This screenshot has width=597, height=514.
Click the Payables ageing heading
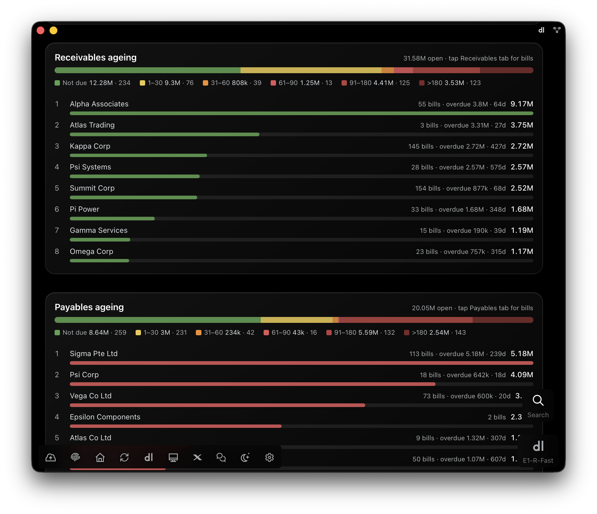click(x=89, y=307)
